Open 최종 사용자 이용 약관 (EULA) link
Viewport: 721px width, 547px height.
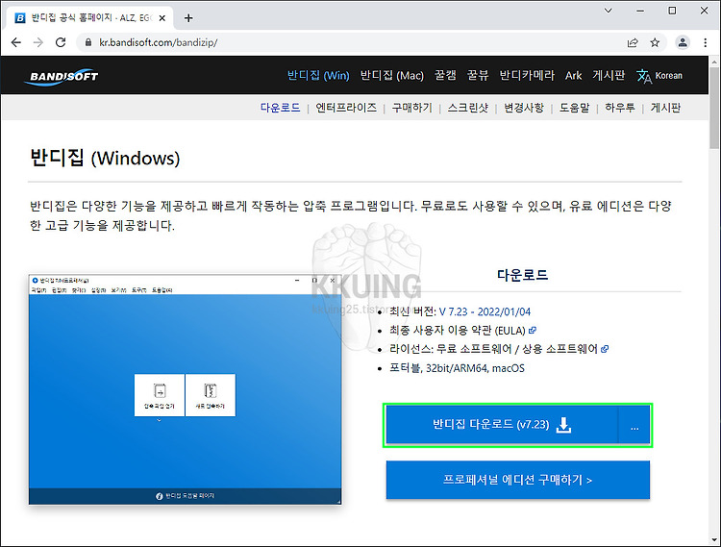tap(458, 331)
